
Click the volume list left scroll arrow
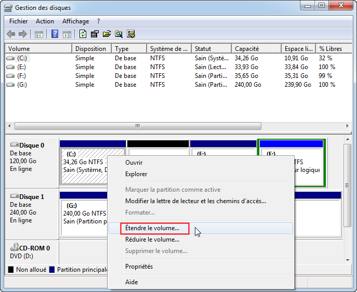9,126
